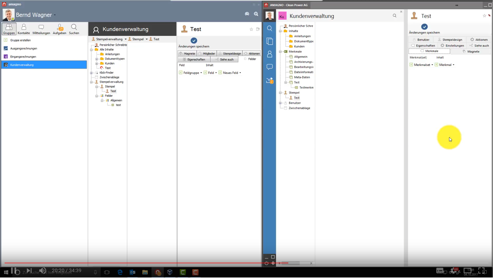
Task: Open Outlook from the taskbar
Action: click(132, 272)
